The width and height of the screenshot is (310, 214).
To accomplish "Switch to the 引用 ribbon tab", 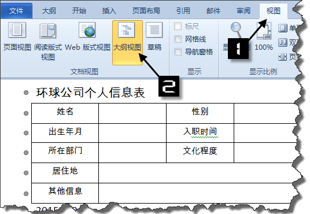I will [x=183, y=11].
